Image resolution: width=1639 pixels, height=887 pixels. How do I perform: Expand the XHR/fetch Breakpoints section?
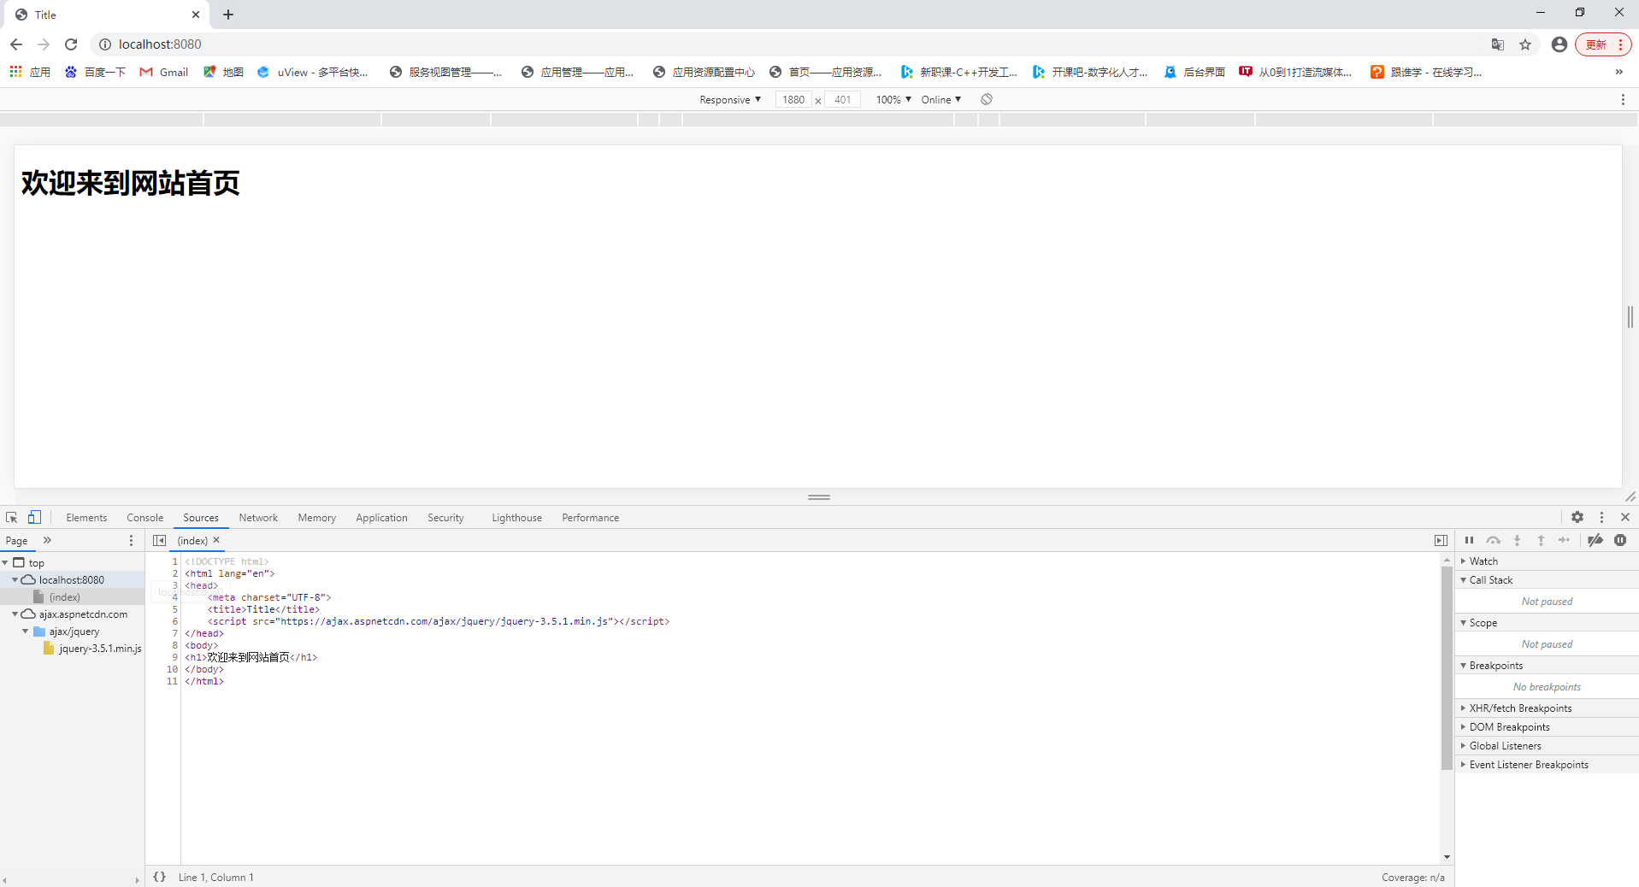(x=1547, y=708)
